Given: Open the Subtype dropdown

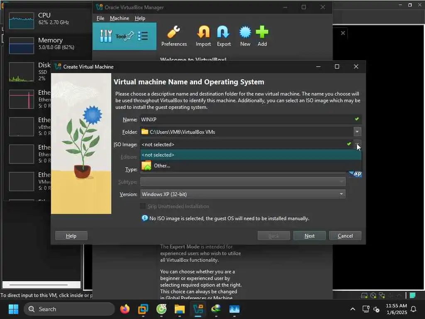Looking at the screenshot, I should (243, 182).
